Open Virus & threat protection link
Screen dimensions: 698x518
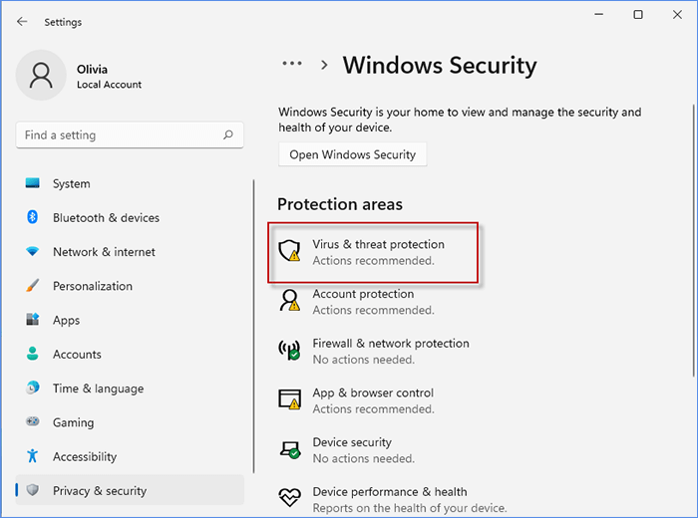pos(378,244)
